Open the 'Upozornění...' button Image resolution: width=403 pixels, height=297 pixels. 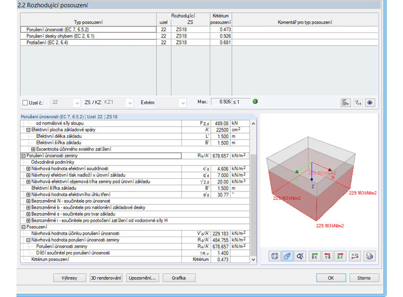coord(142,278)
